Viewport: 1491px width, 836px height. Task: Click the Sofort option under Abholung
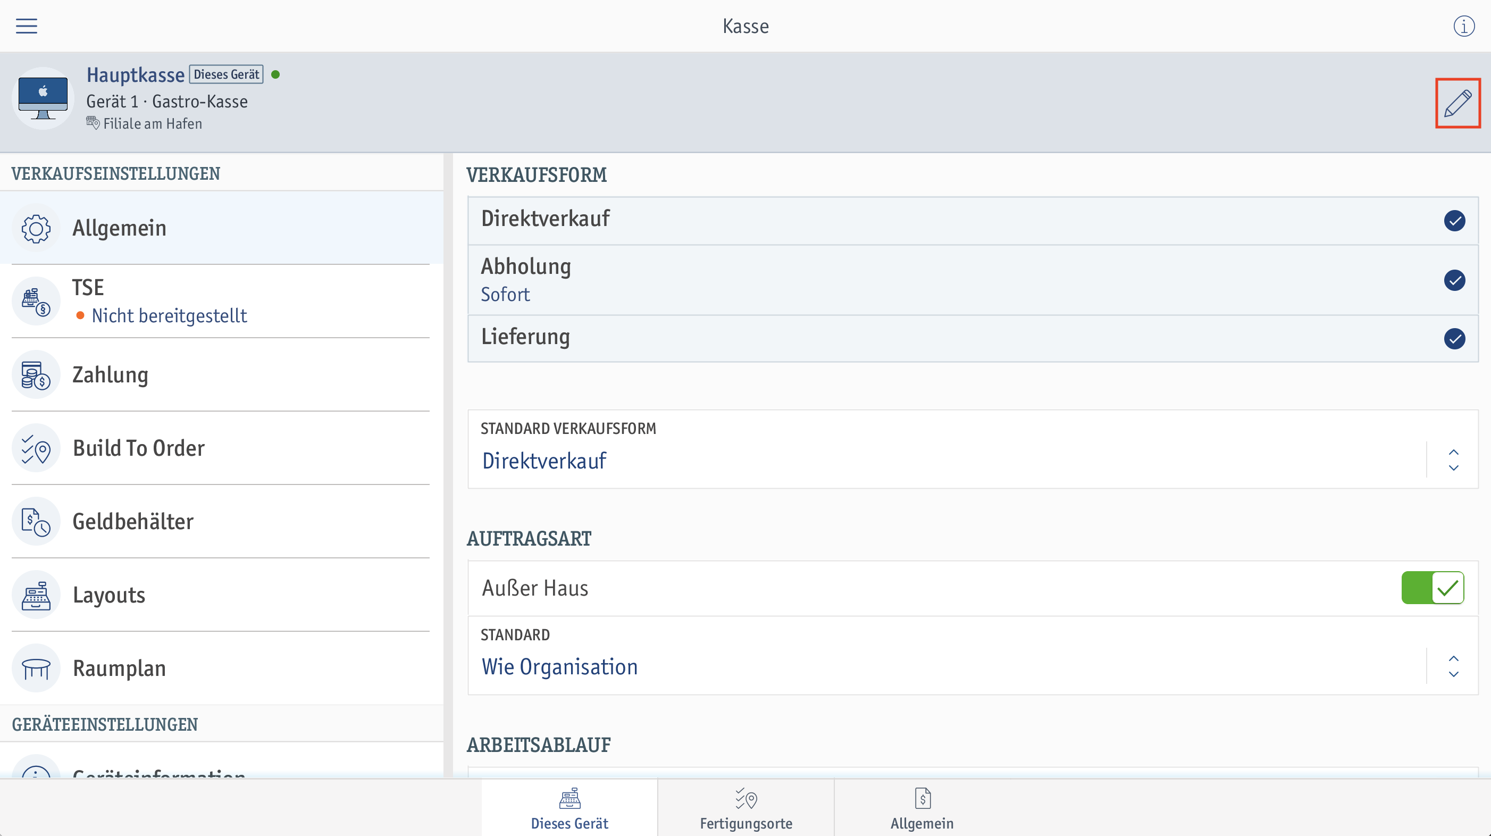505,294
